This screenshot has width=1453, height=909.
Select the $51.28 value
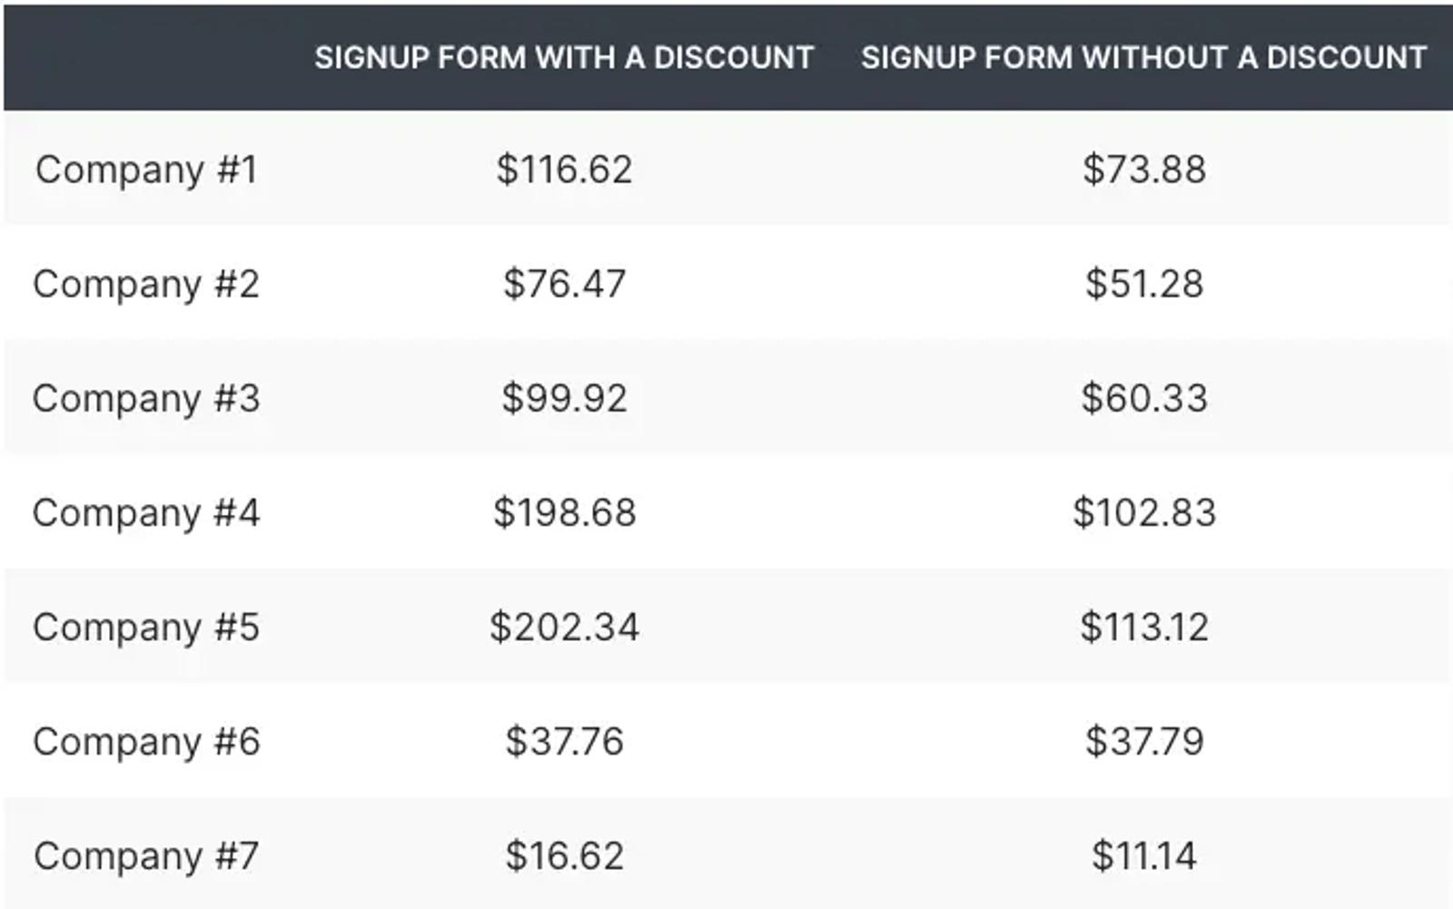point(1144,284)
